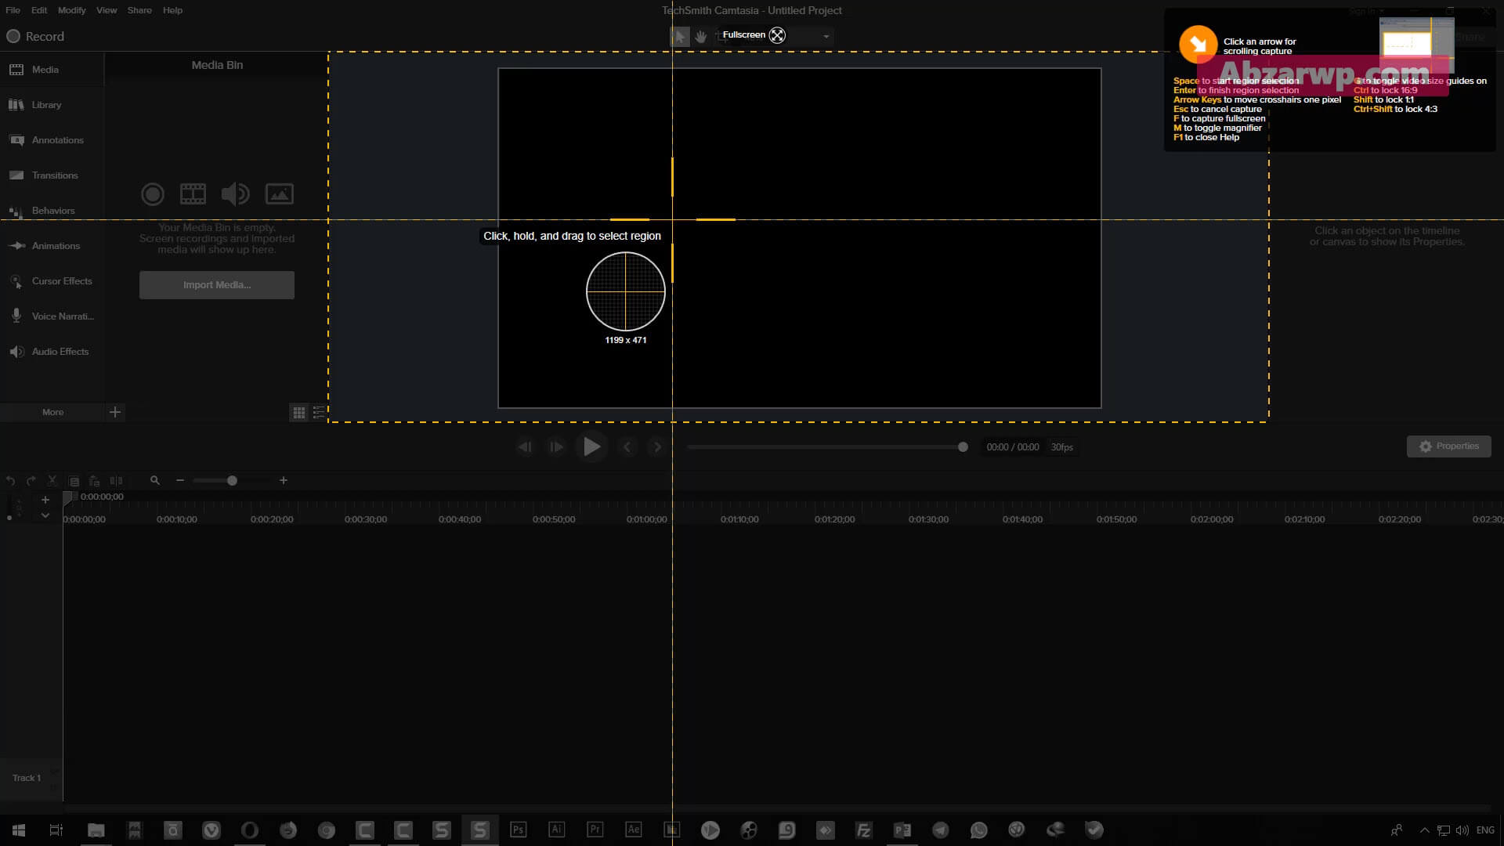Click the Import Media button
This screenshot has height=846, width=1504.
click(x=217, y=285)
